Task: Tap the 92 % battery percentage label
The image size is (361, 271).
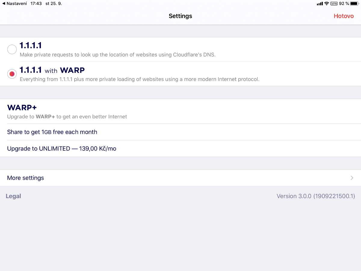Action: tap(343, 4)
